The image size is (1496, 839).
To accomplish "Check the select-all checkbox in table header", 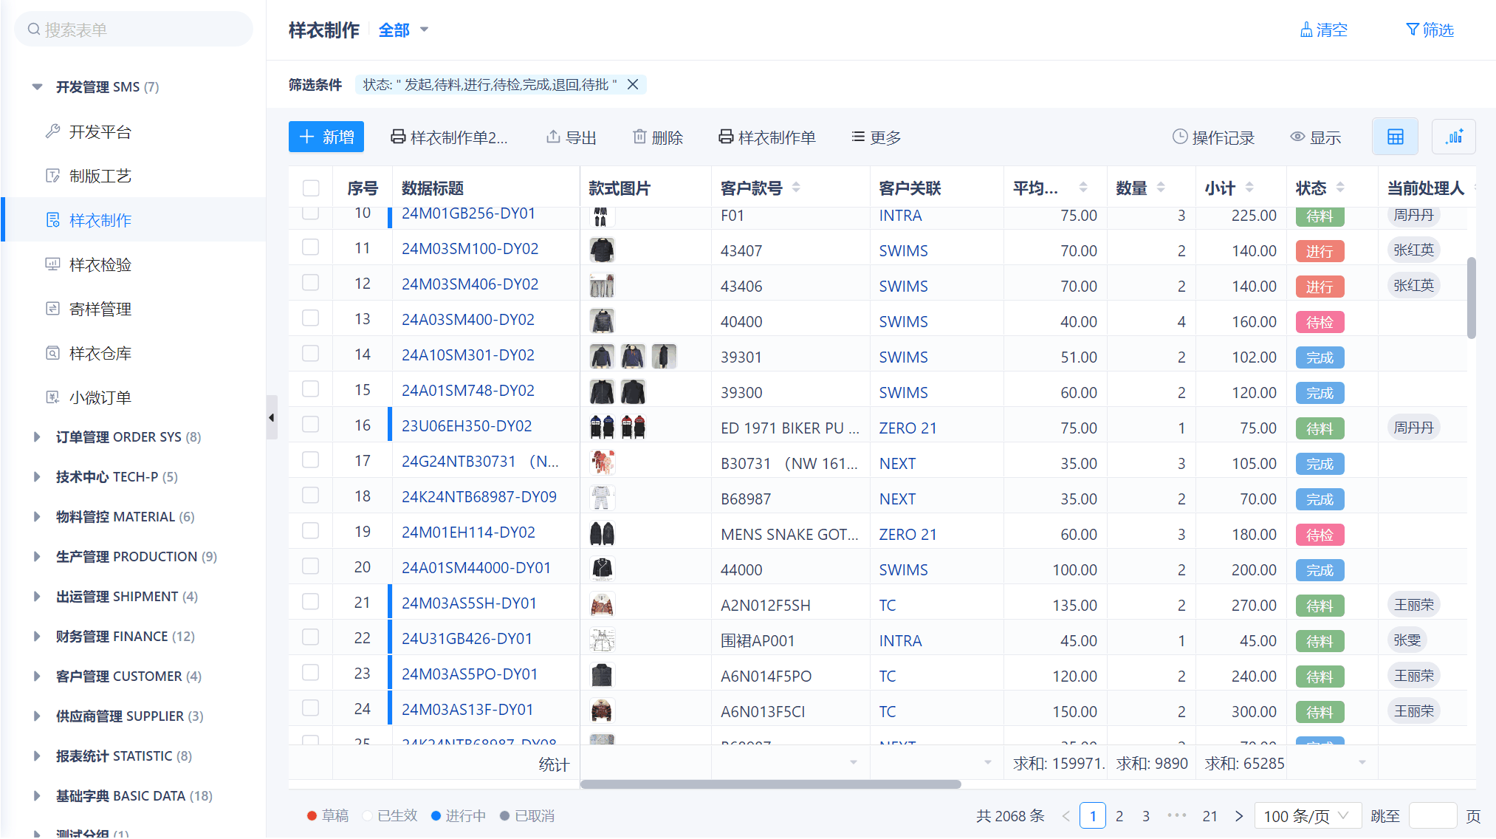I will 310,188.
